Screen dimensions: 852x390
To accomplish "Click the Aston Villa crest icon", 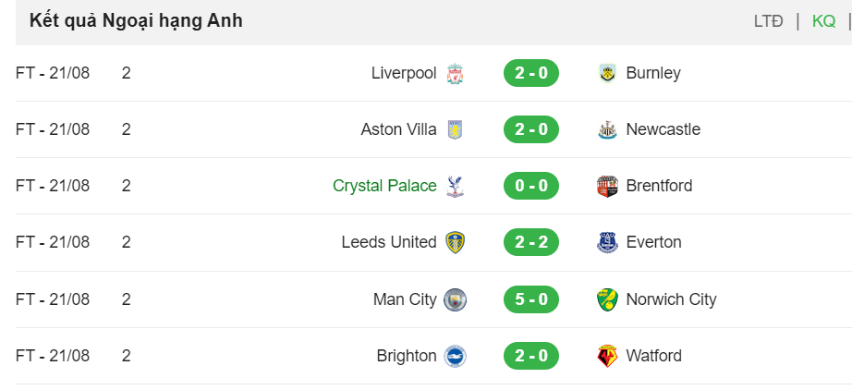I will tap(455, 129).
